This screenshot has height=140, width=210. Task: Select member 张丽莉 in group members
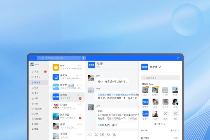coord(155,91)
